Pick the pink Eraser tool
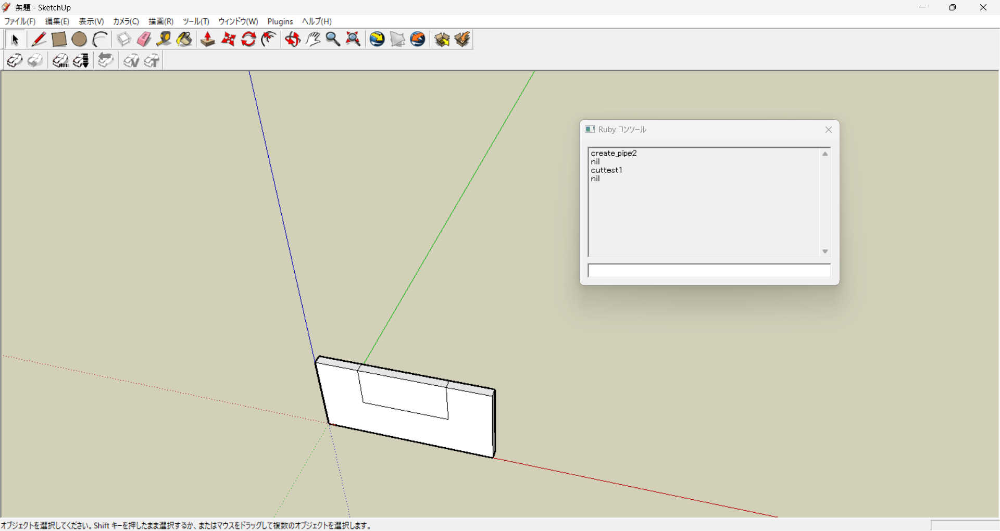Screen dimensions: 1000x531 click(x=144, y=40)
